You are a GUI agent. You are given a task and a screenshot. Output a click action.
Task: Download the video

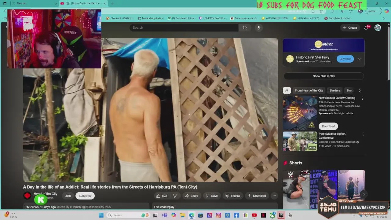(257, 196)
